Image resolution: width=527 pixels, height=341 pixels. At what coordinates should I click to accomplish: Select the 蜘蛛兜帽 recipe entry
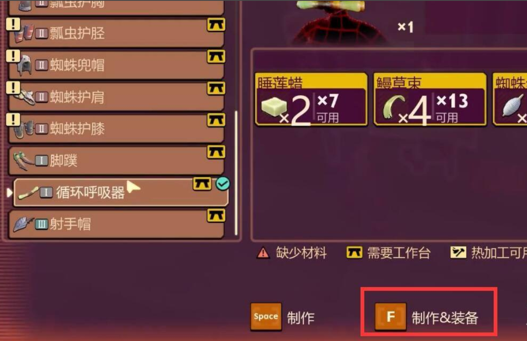pyautogui.click(x=116, y=65)
